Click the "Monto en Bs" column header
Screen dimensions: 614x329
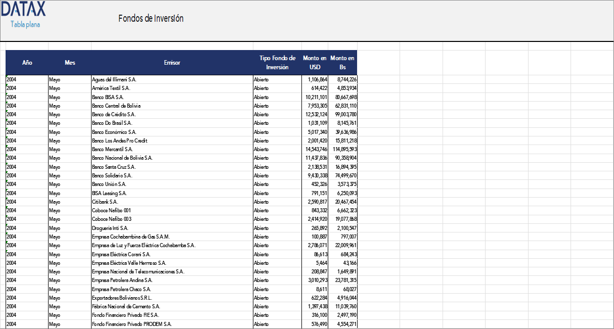(x=343, y=63)
